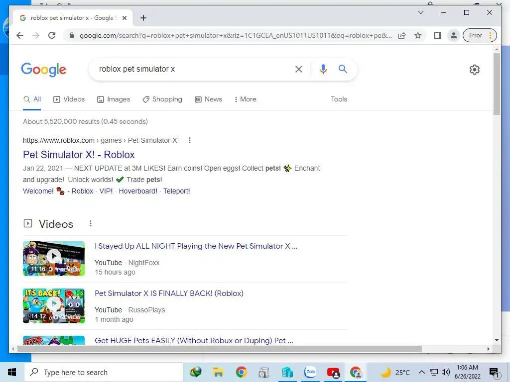The image size is (510, 382).
Task: Go back using the browser back arrow
Action: (x=20, y=35)
